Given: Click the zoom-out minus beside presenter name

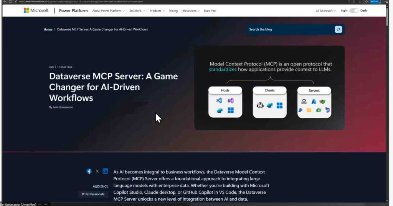Looking at the screenshot, I should (x=40, y=204).
